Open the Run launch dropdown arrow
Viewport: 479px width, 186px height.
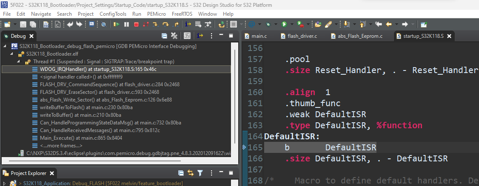click(292, 24)
